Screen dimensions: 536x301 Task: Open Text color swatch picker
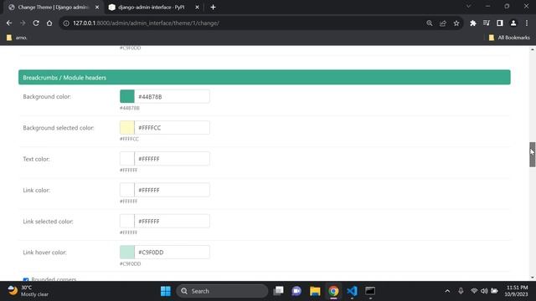[127, 159]
